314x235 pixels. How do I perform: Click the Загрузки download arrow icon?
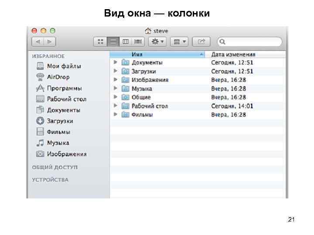(x=40, y=121)
